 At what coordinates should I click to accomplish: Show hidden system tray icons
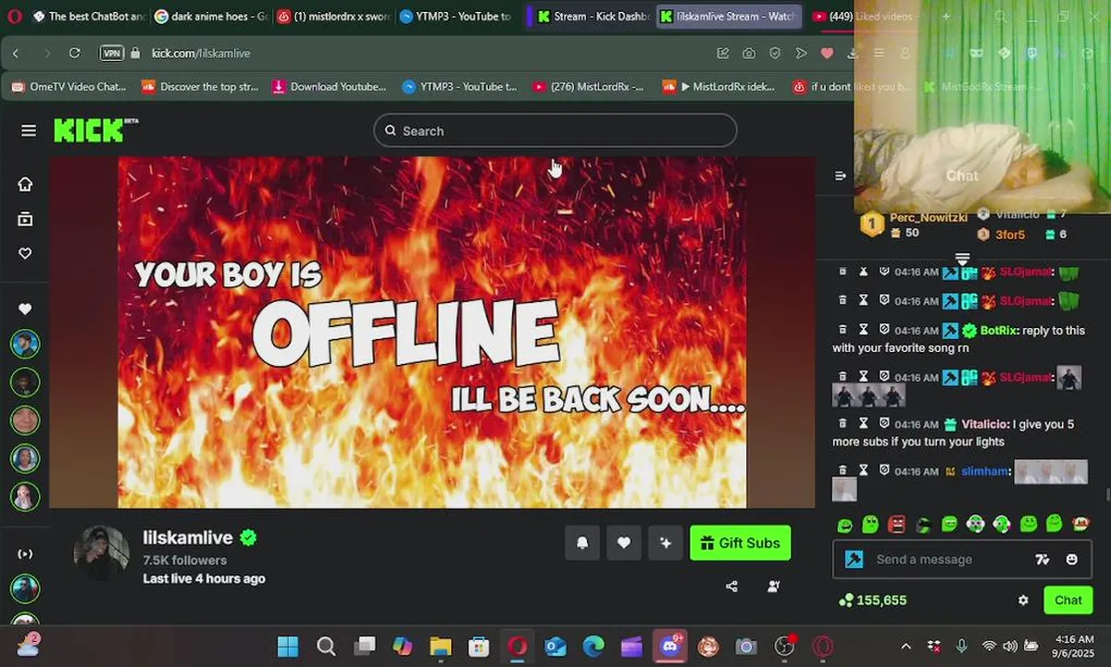click(x=906, y=646)
